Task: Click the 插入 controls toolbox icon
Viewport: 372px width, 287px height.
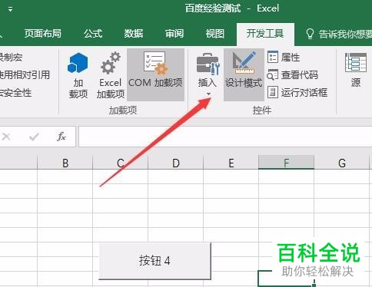Action: click(x=208, y=64)
